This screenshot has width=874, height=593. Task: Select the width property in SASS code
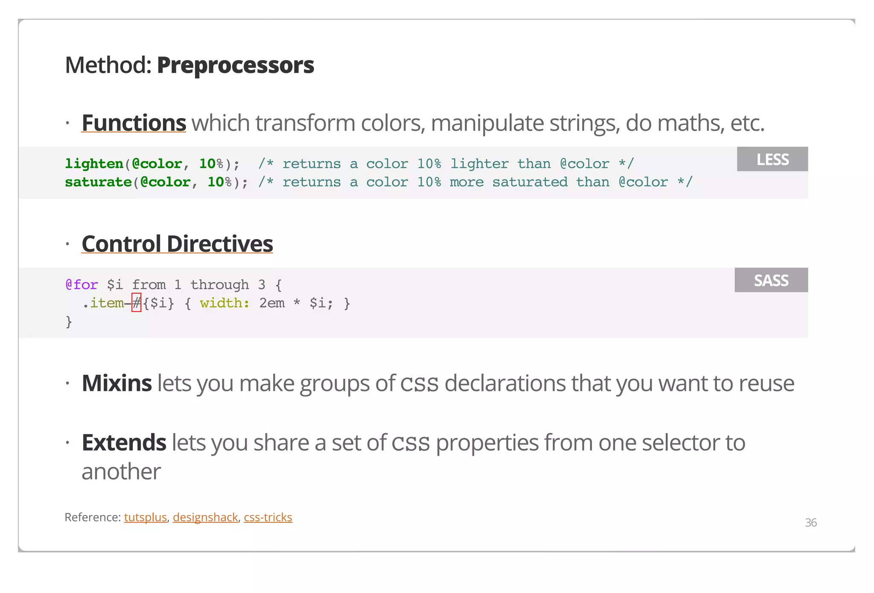224,303
